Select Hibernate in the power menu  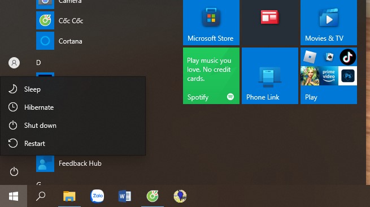coord(73,107)
